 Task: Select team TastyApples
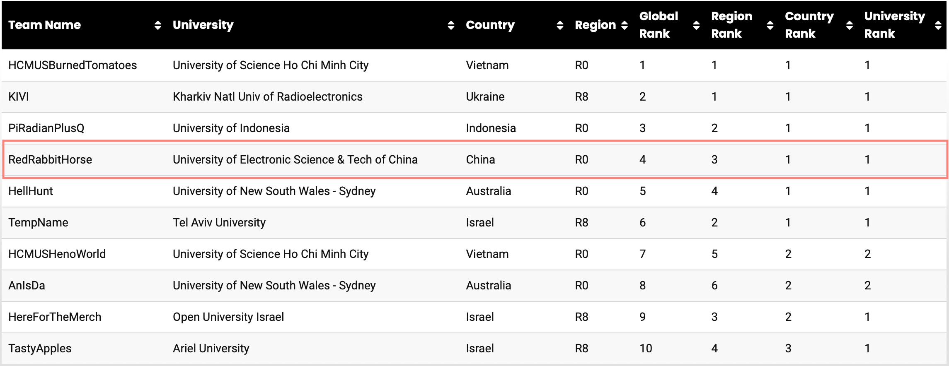(x=40, y=349)
